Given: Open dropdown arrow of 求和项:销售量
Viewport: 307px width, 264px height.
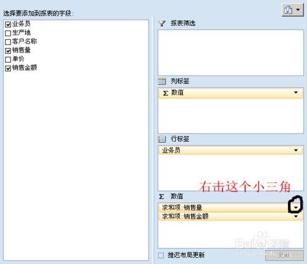Looking at the screenshot, I should (296, 207).
